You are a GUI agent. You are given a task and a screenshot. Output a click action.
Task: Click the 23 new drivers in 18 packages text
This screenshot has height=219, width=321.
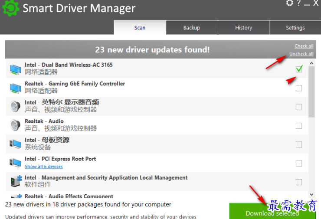(x=88, y=204)
